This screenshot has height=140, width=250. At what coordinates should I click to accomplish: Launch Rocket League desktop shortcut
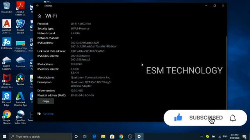click(20, 26)
